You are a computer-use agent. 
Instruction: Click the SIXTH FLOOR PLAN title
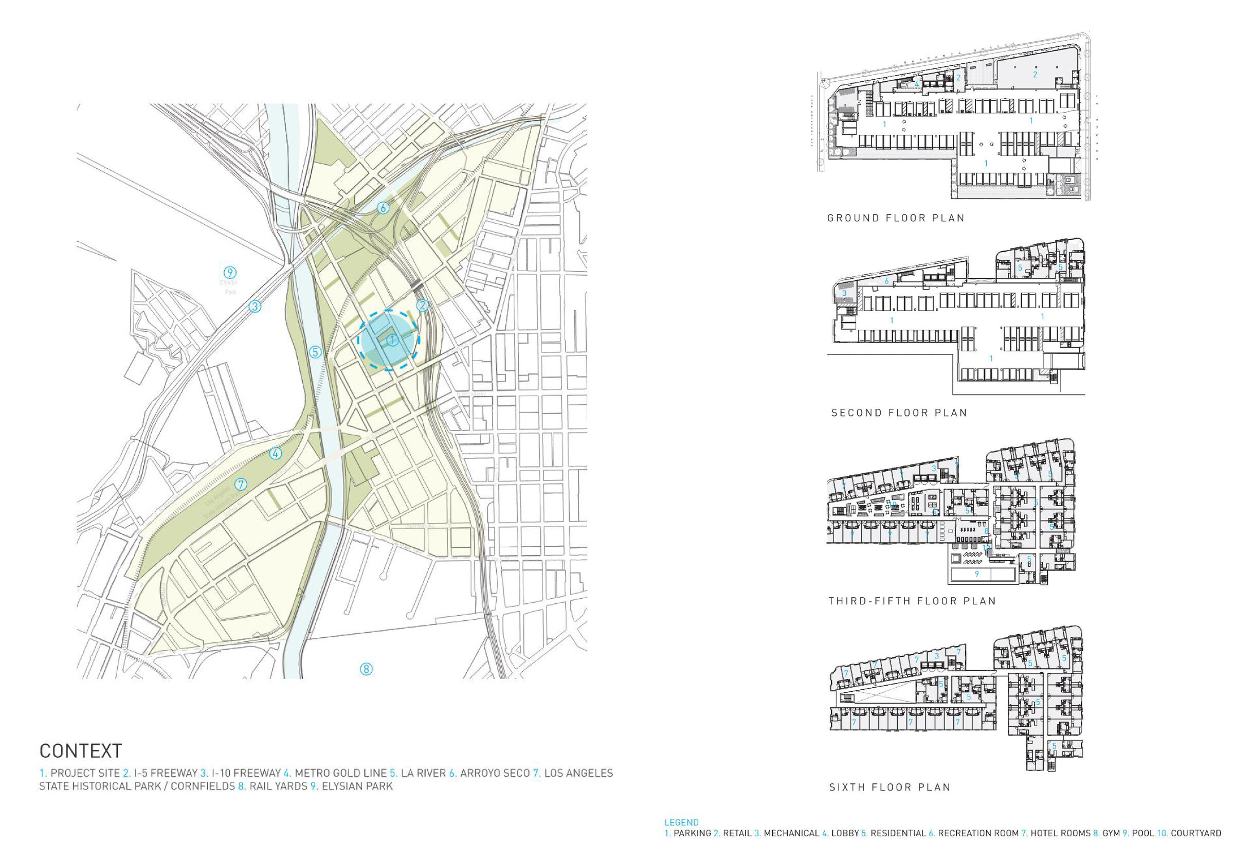890,787
